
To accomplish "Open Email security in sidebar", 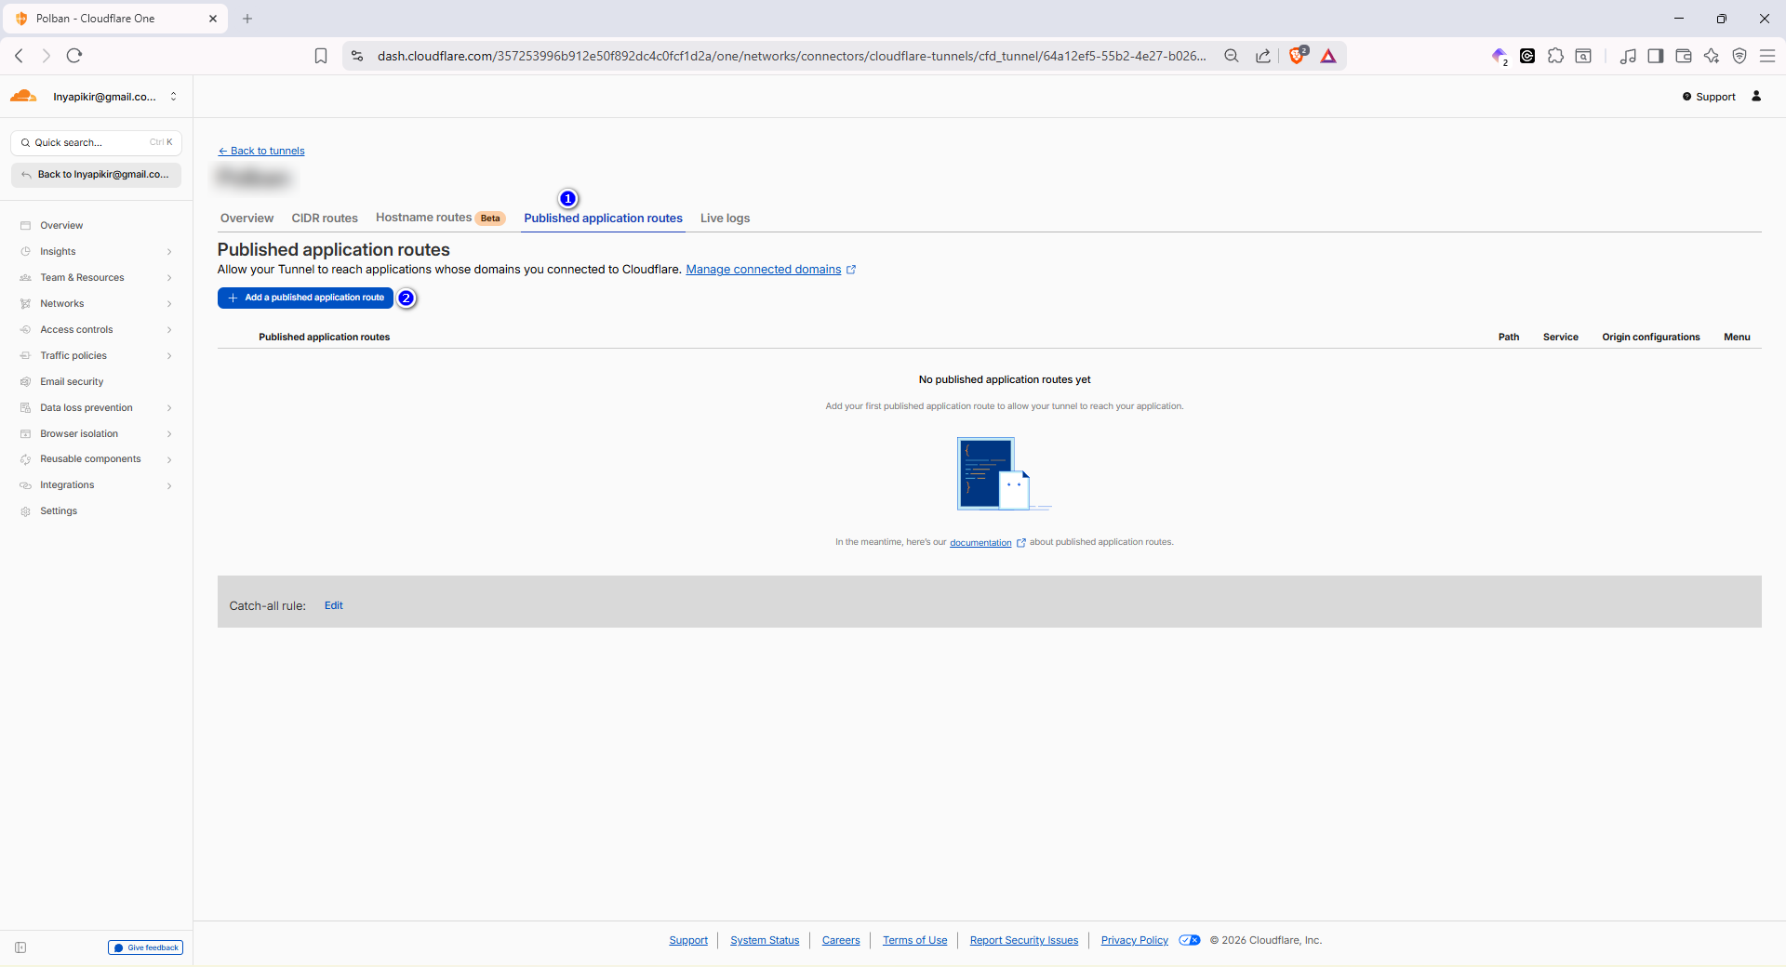I will (x=72, y=382).
